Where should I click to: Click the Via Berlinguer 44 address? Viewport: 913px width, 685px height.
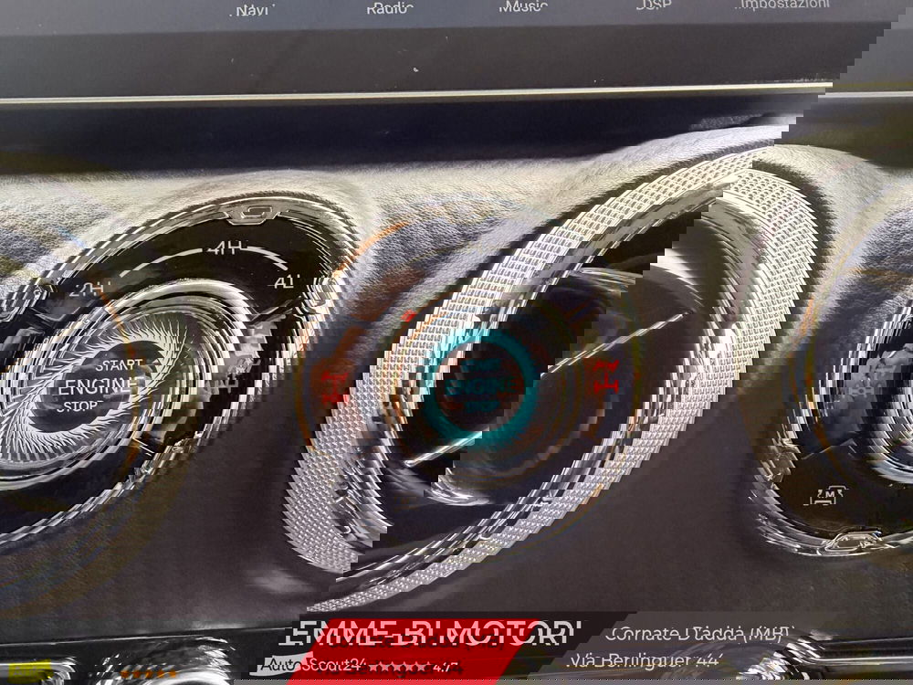coord(645,659)
